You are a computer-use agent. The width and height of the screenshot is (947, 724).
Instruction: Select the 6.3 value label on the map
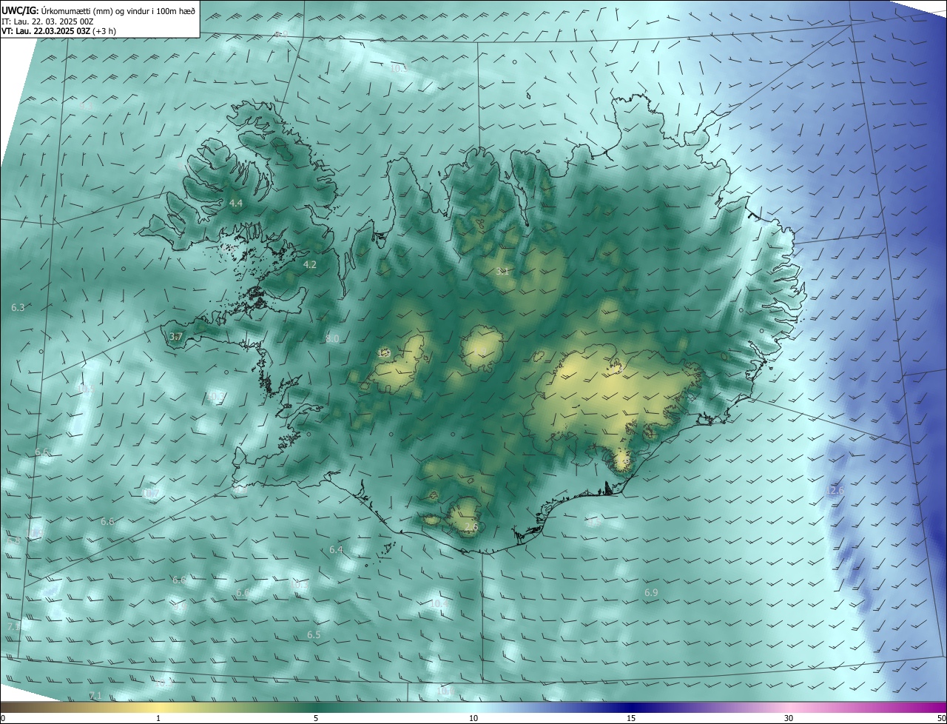point(18,307)
